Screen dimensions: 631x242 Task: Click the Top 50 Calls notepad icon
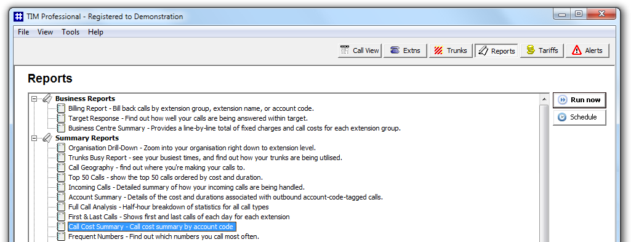pyautogui.click(x=61, y=177)
